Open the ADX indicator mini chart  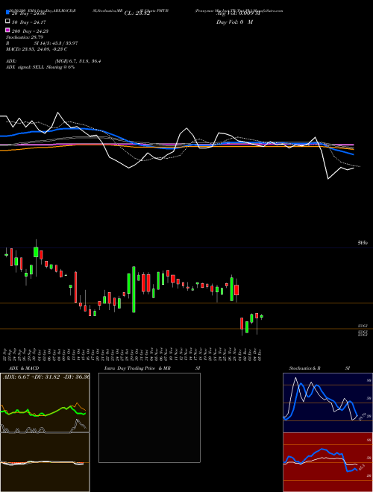45,403
